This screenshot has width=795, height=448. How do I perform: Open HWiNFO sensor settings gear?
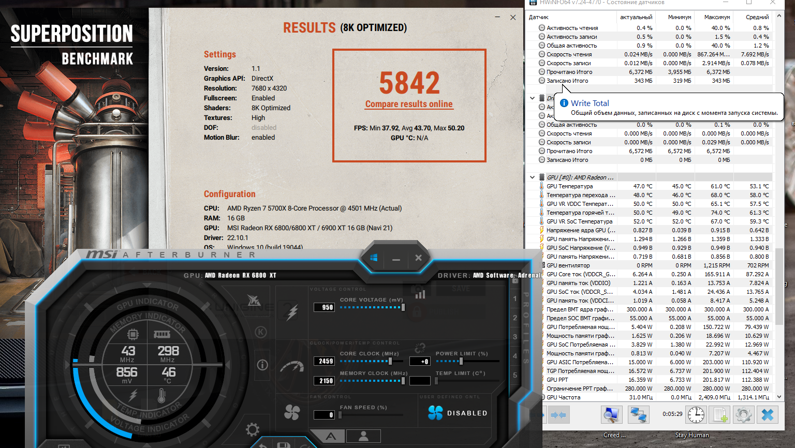click(x=743, y=415)
